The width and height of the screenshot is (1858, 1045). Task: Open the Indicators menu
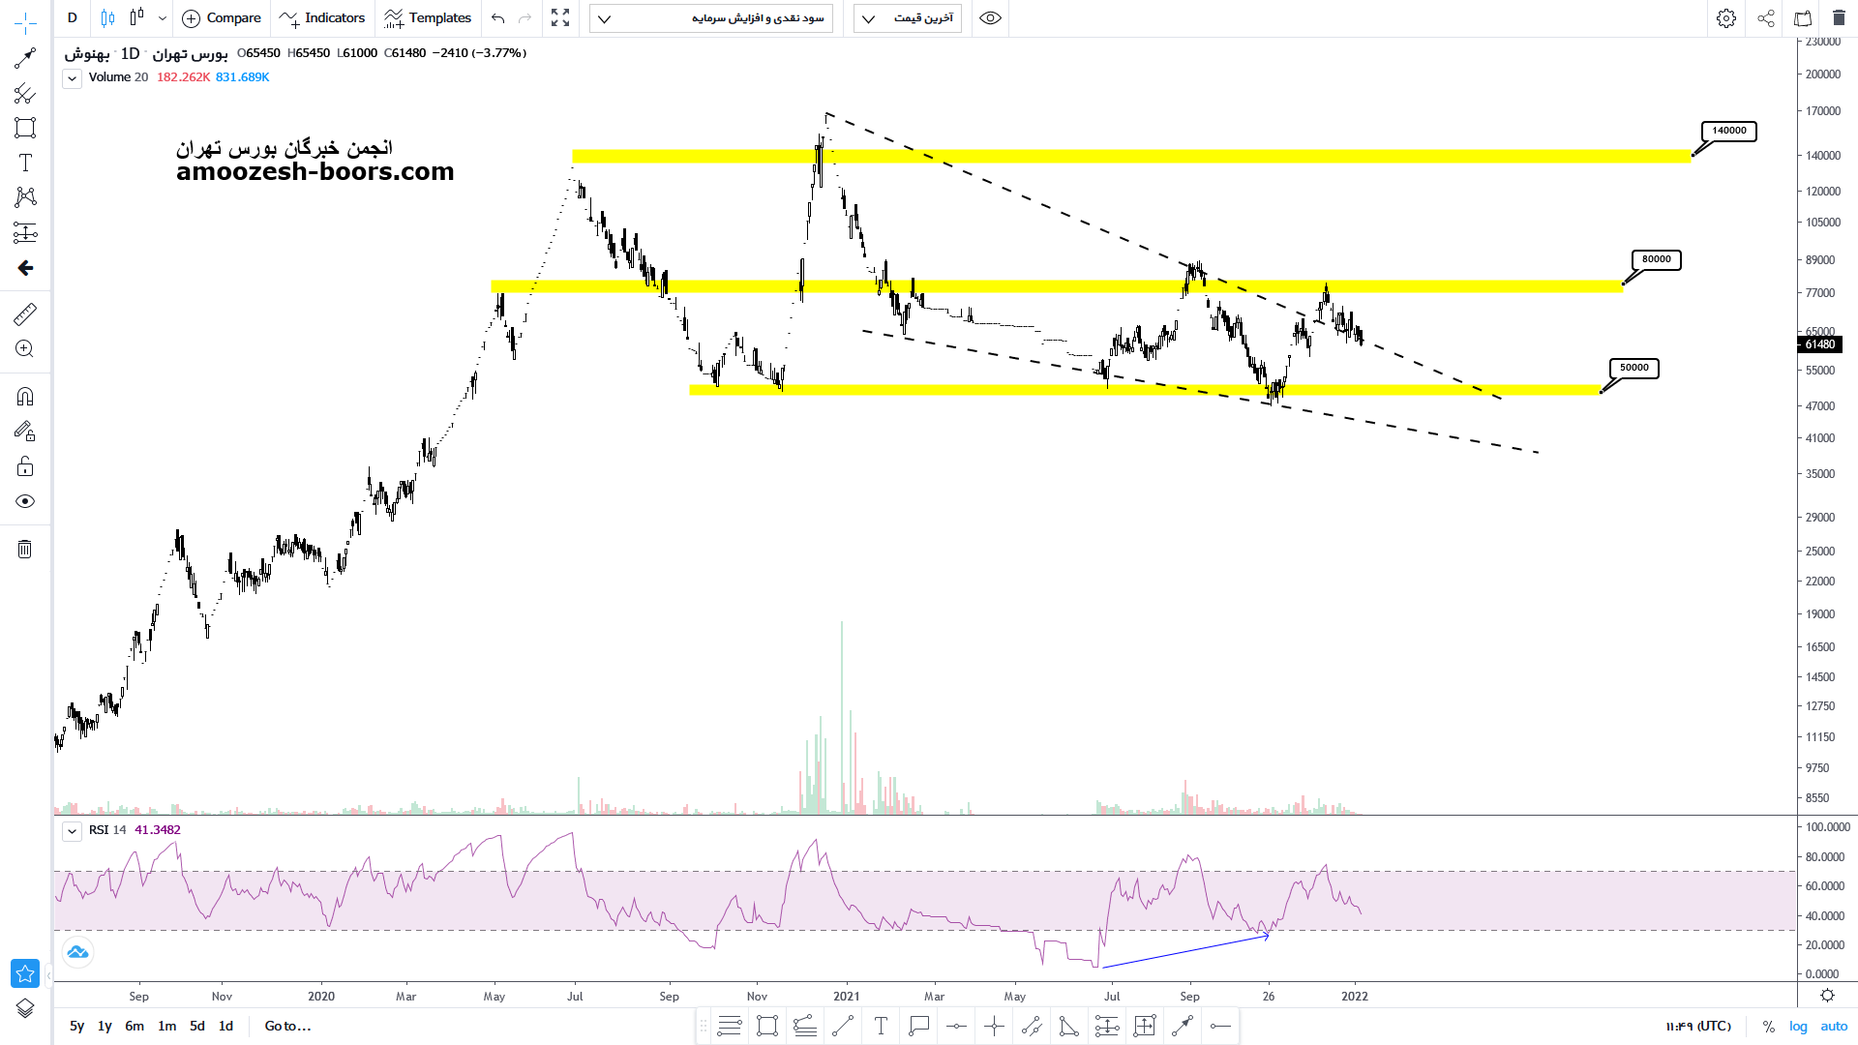[322, 18]
